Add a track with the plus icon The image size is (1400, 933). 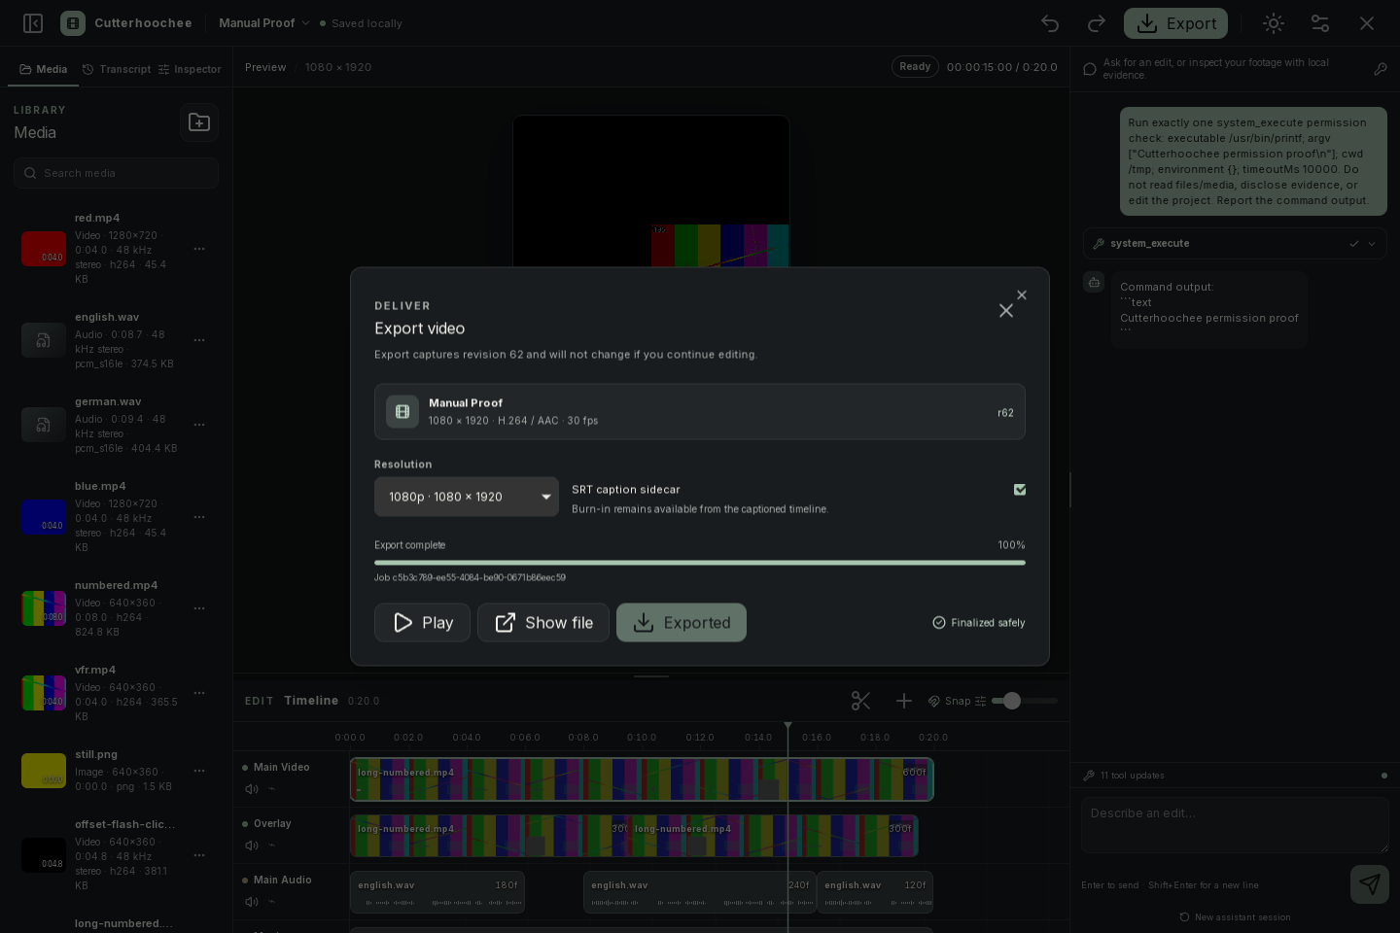(x=903, y=701)
